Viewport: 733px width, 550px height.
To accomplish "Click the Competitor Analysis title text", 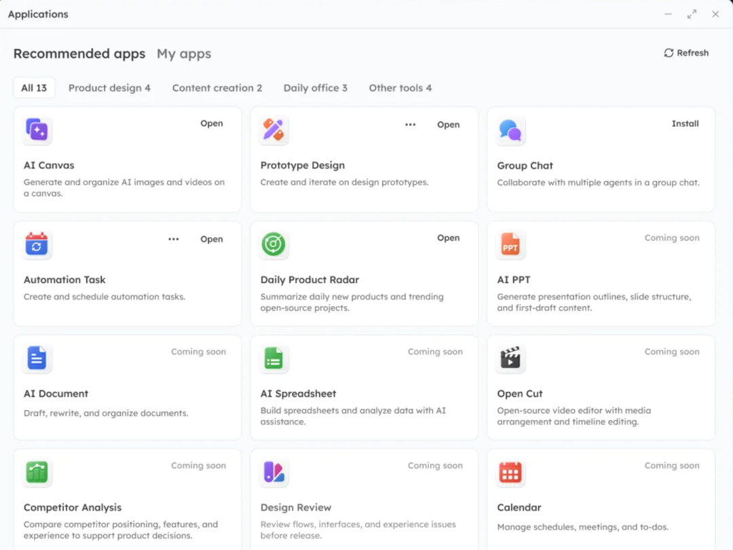I will [x=73, y=507].
